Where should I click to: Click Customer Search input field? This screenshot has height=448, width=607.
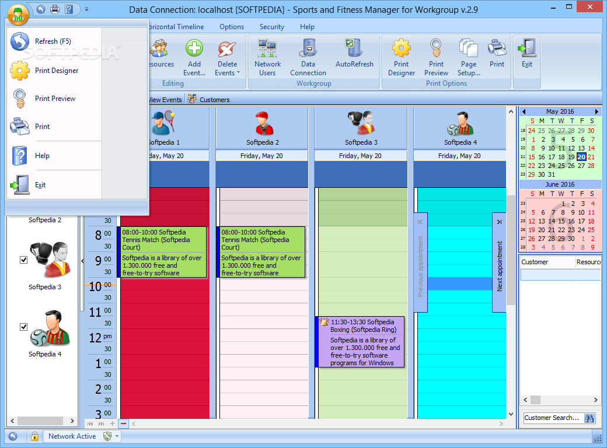(552, 418)
